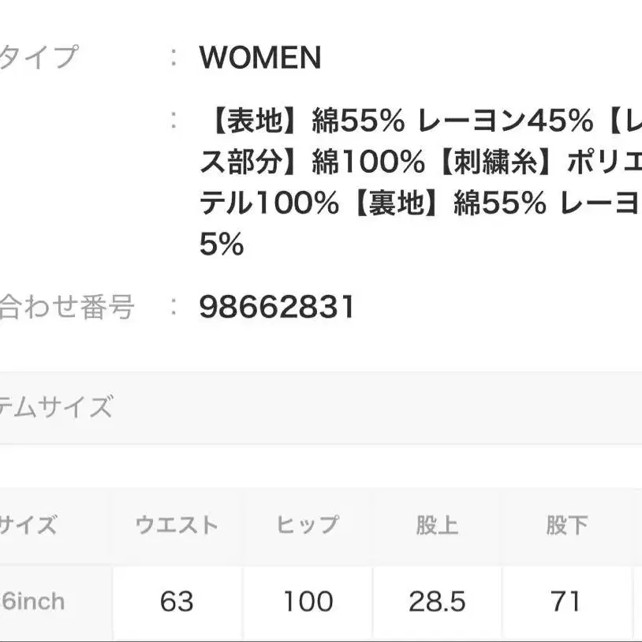Select the hip value 100

click(x=308, y=603)
